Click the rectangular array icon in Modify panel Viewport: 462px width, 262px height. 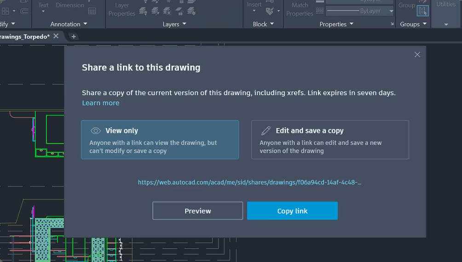tap(6, 11)
